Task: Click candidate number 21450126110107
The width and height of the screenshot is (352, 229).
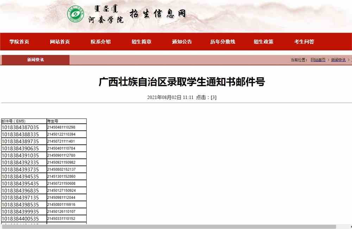Action: 61,211
